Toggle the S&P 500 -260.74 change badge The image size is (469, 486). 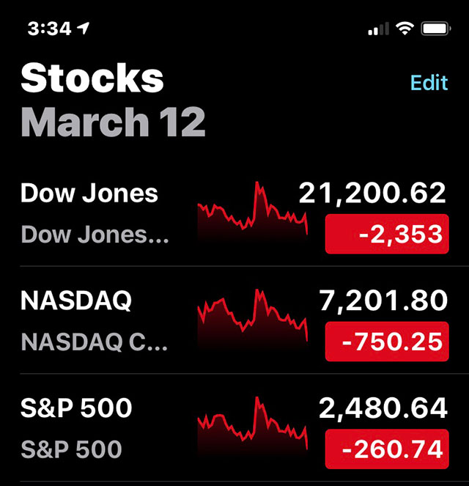[x=387, y=449]
